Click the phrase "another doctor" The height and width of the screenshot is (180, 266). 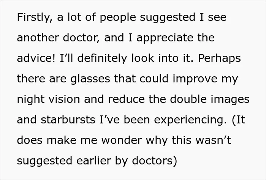(x=58, y=38)
